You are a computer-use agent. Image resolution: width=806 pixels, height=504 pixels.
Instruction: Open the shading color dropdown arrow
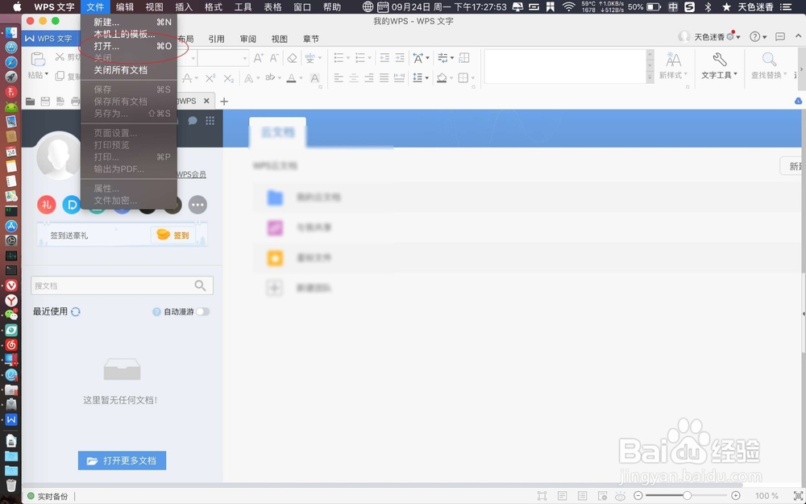pyautogui.click(x=452, y=77)
